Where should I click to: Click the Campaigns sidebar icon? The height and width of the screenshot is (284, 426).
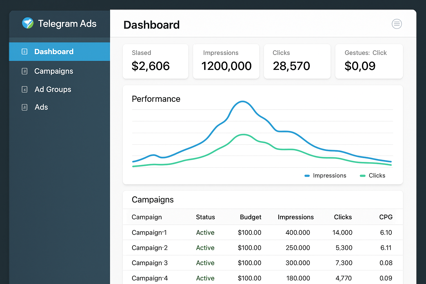[x=25, y=71]
